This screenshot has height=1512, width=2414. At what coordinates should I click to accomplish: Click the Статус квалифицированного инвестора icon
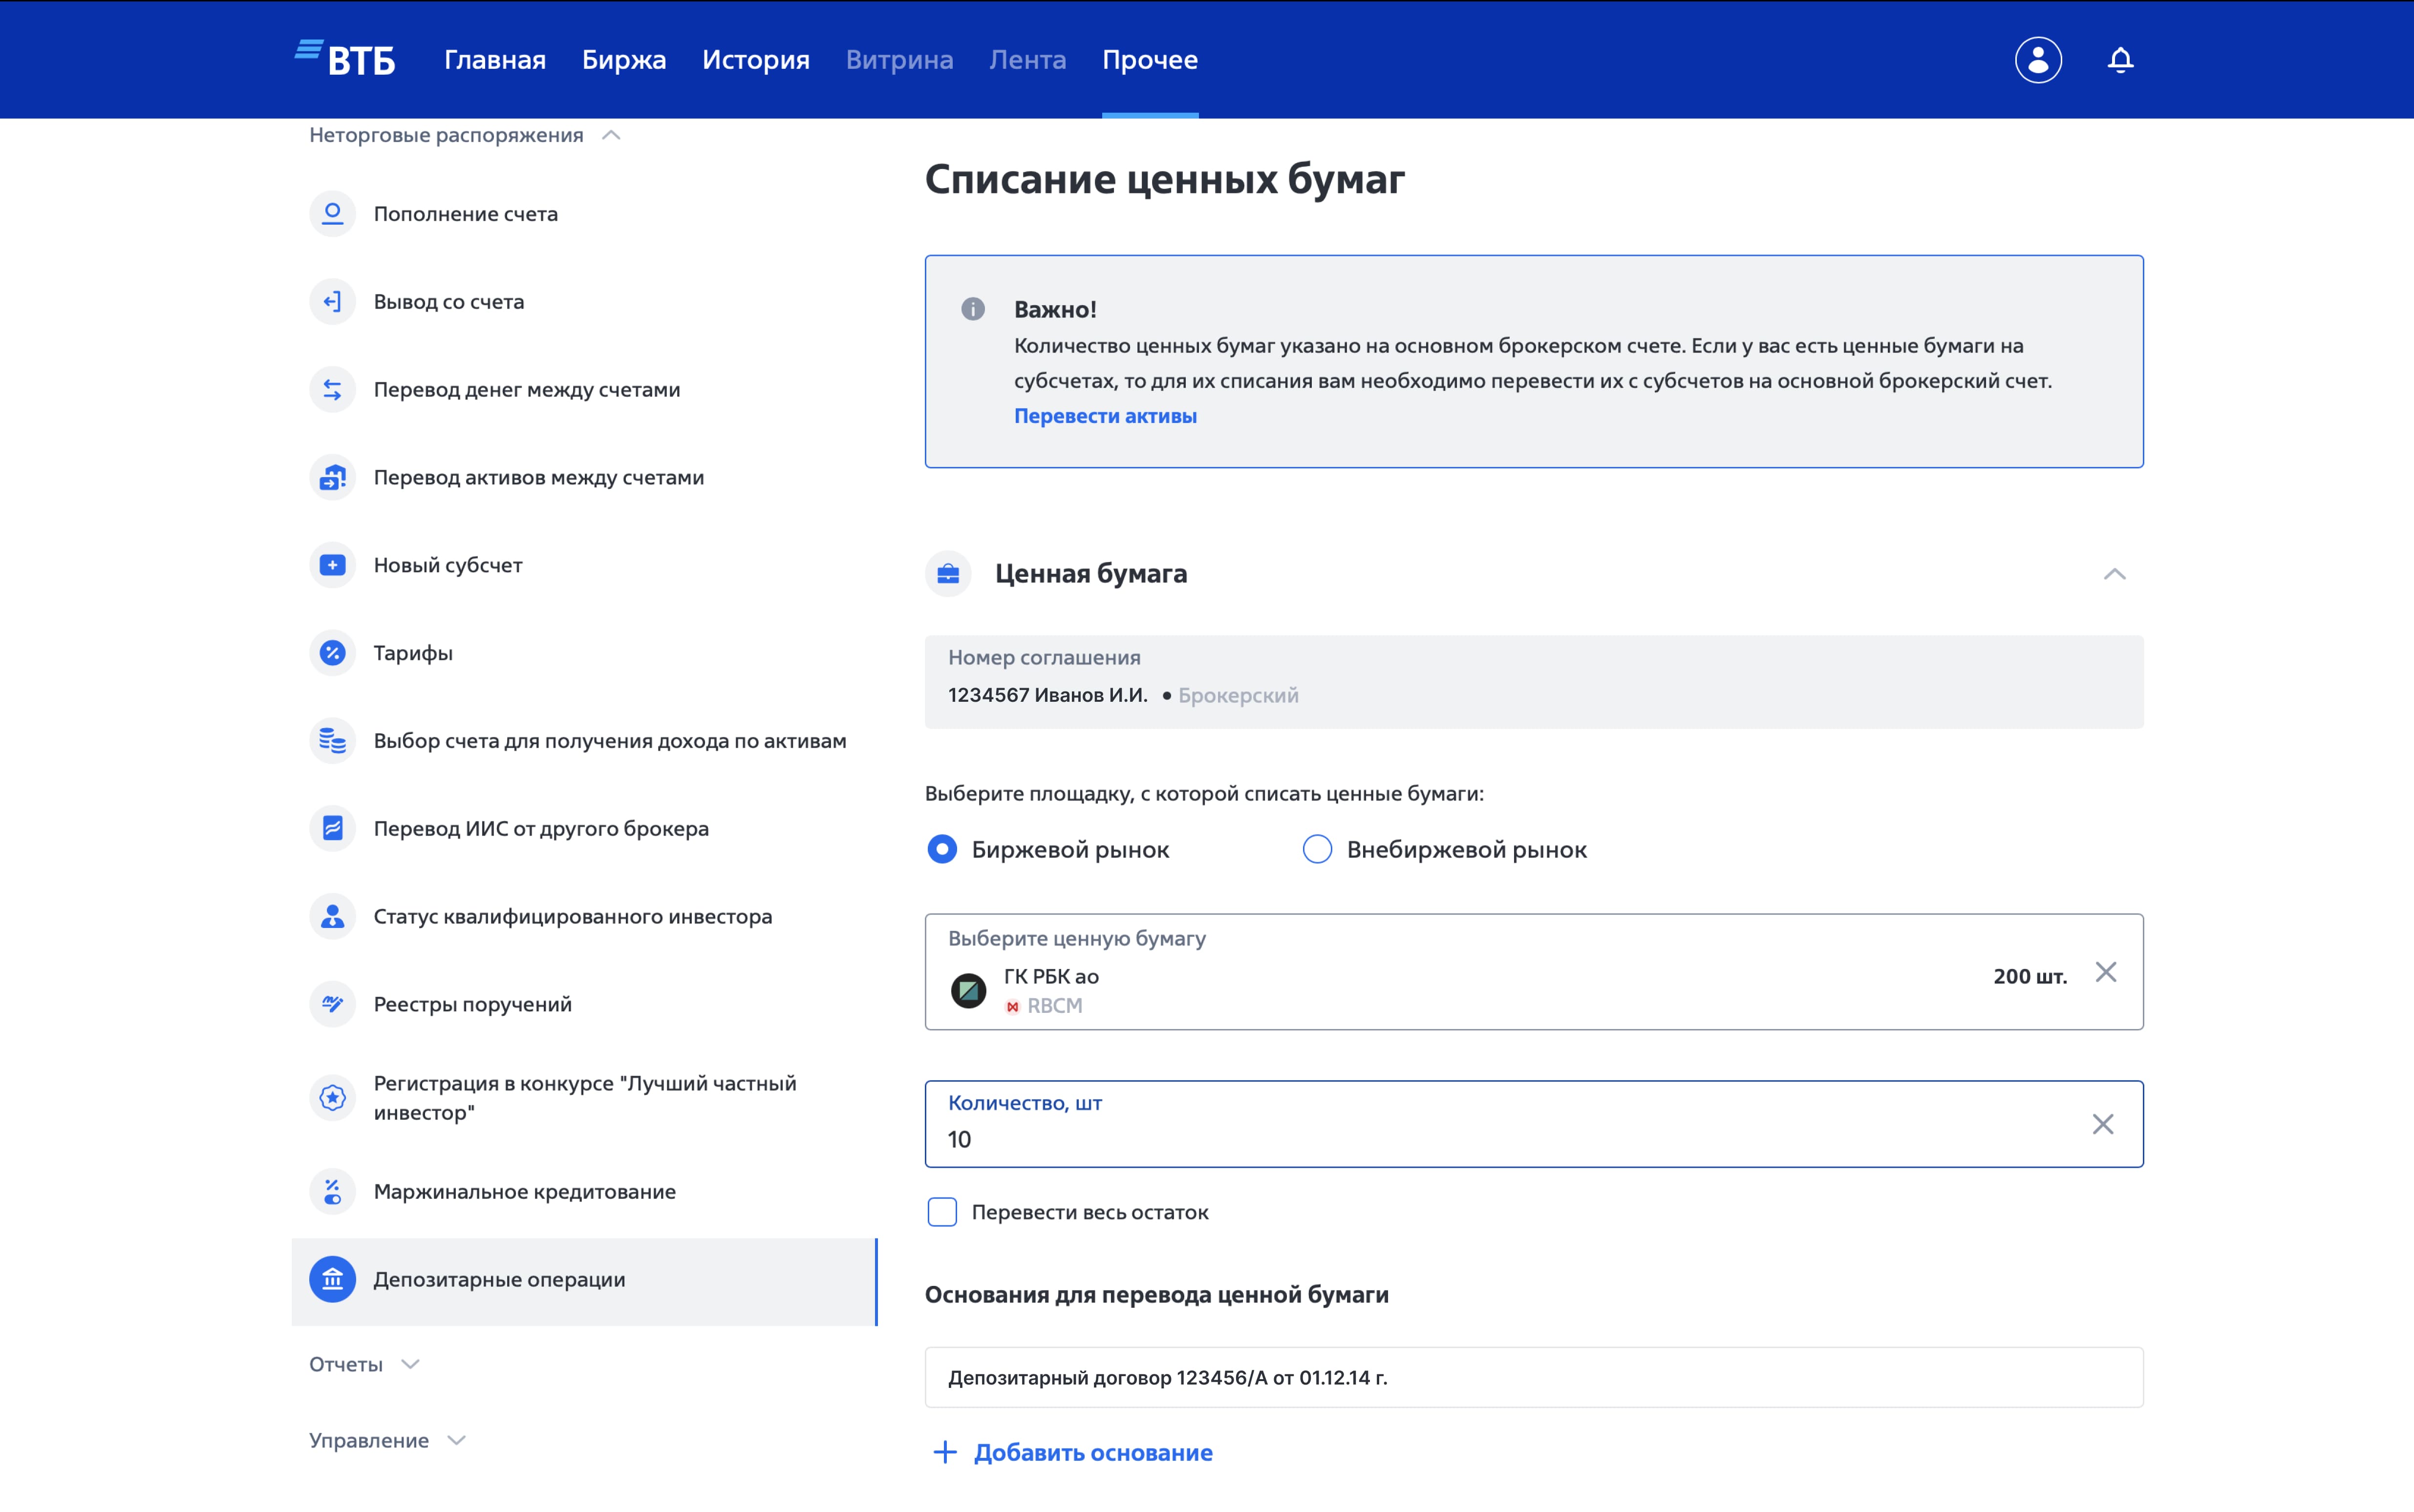click(x=332, y=916)
